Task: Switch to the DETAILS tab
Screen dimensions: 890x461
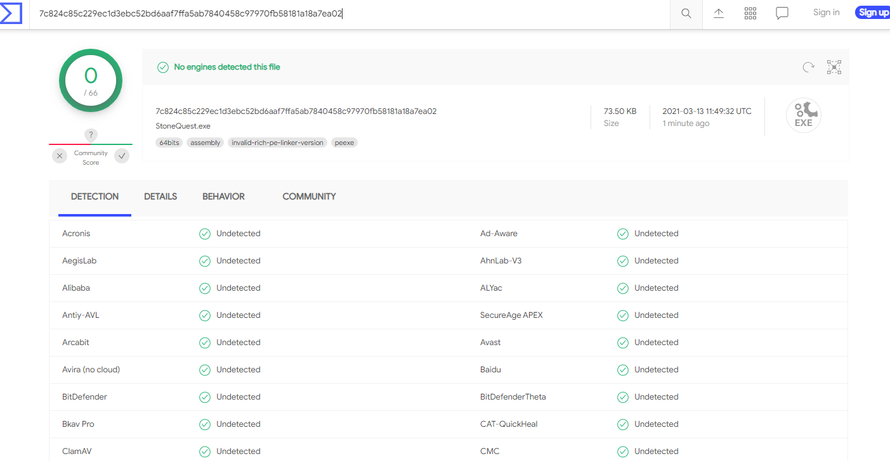Action: click(160, 197)
